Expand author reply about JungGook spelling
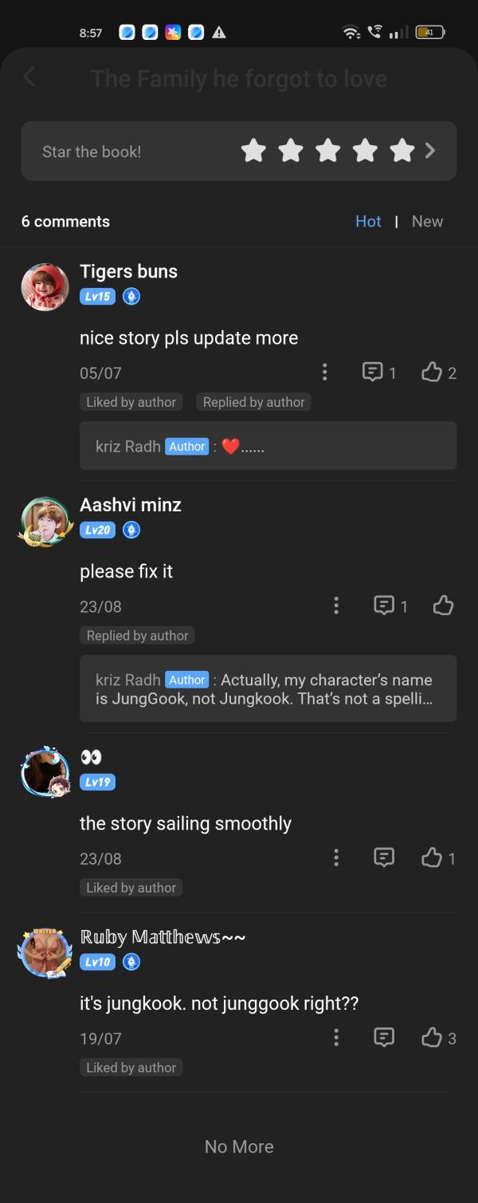Screen dimensions: 478x1203 tap(268, 688)
